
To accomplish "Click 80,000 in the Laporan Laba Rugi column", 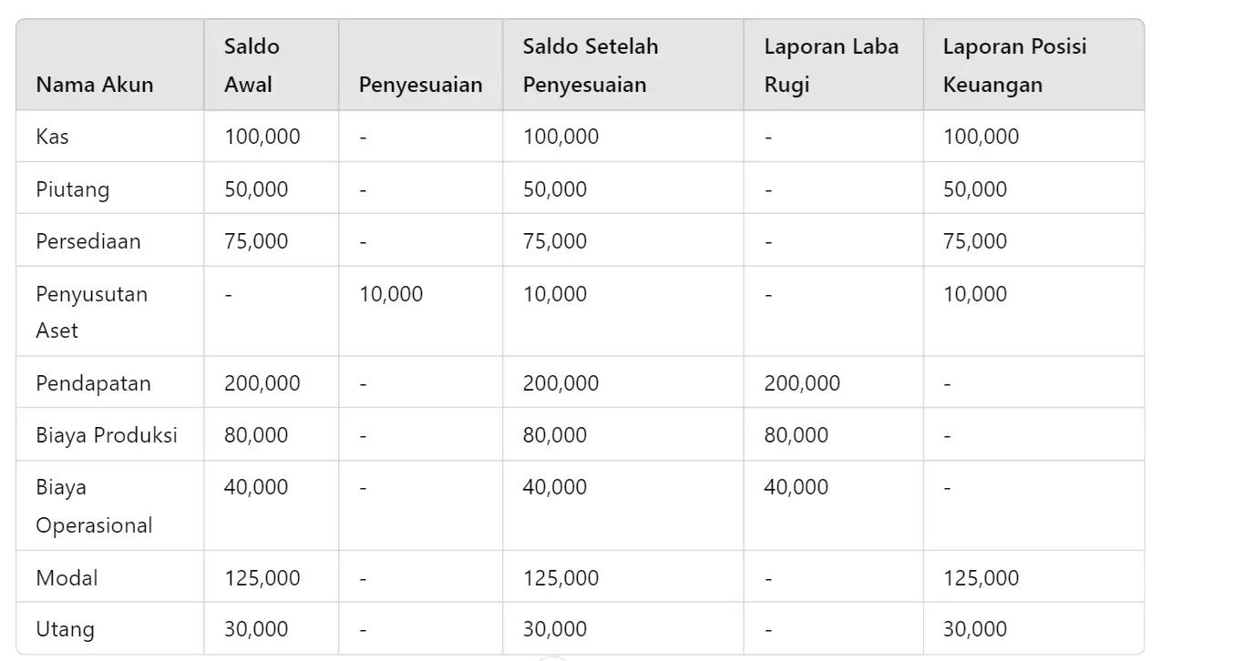I will [797, 435].
